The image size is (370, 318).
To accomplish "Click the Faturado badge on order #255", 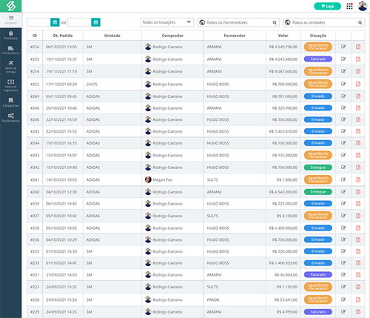I will coord(318,59).
